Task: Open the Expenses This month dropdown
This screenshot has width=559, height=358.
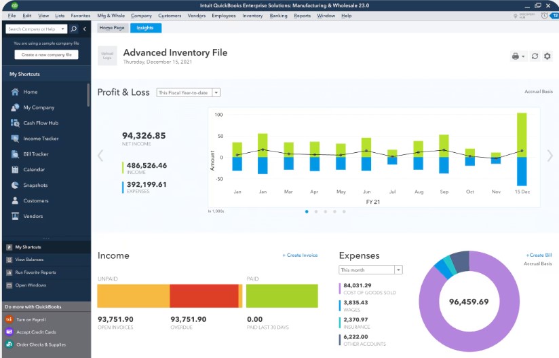Action: pyautogui.click(x=398, y=270)
